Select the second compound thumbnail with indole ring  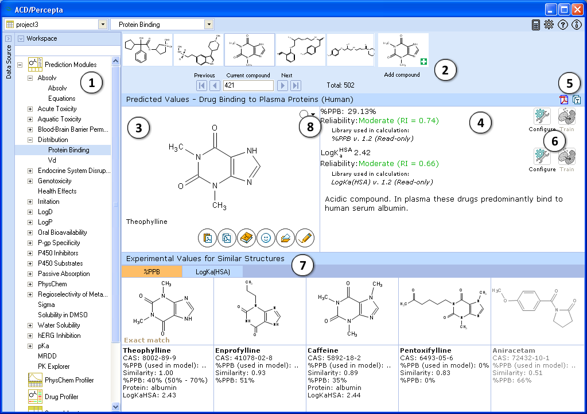199,50
